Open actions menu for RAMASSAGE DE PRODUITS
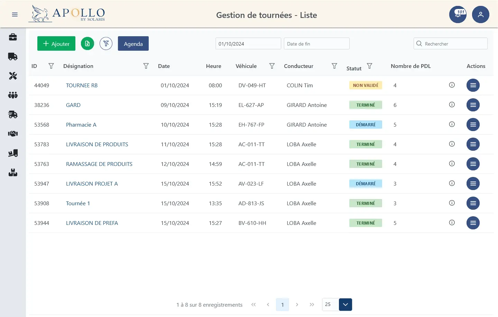 tap(473, 164)
